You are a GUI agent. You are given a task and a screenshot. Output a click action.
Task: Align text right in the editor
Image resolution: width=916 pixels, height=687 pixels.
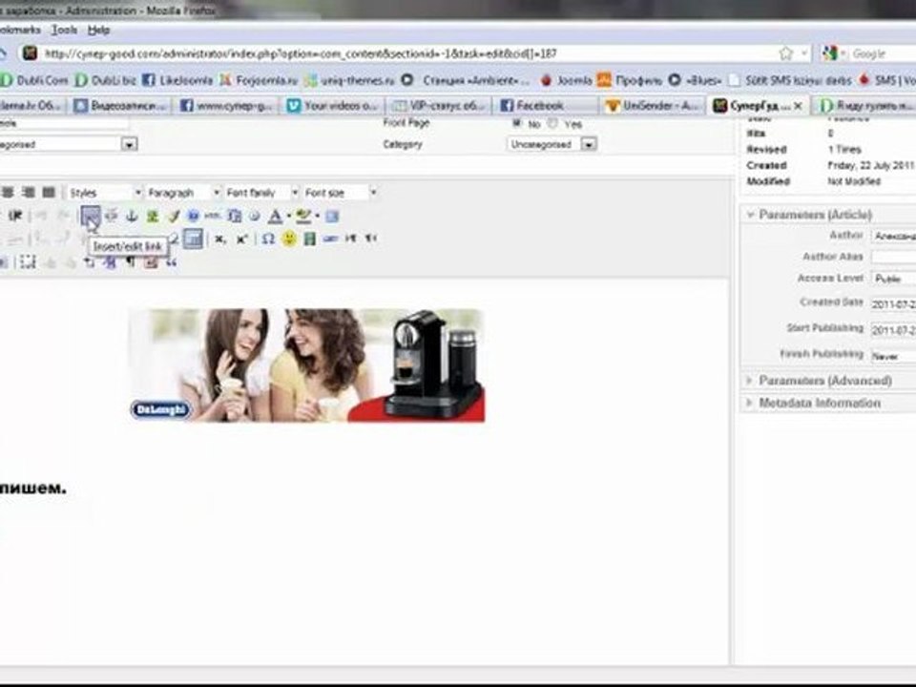click(x=28, y=192)
